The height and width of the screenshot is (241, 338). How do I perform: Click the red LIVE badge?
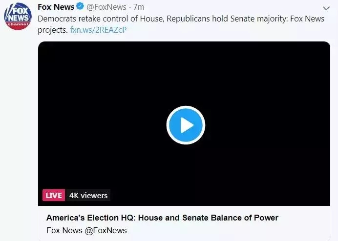coord(54,195)
